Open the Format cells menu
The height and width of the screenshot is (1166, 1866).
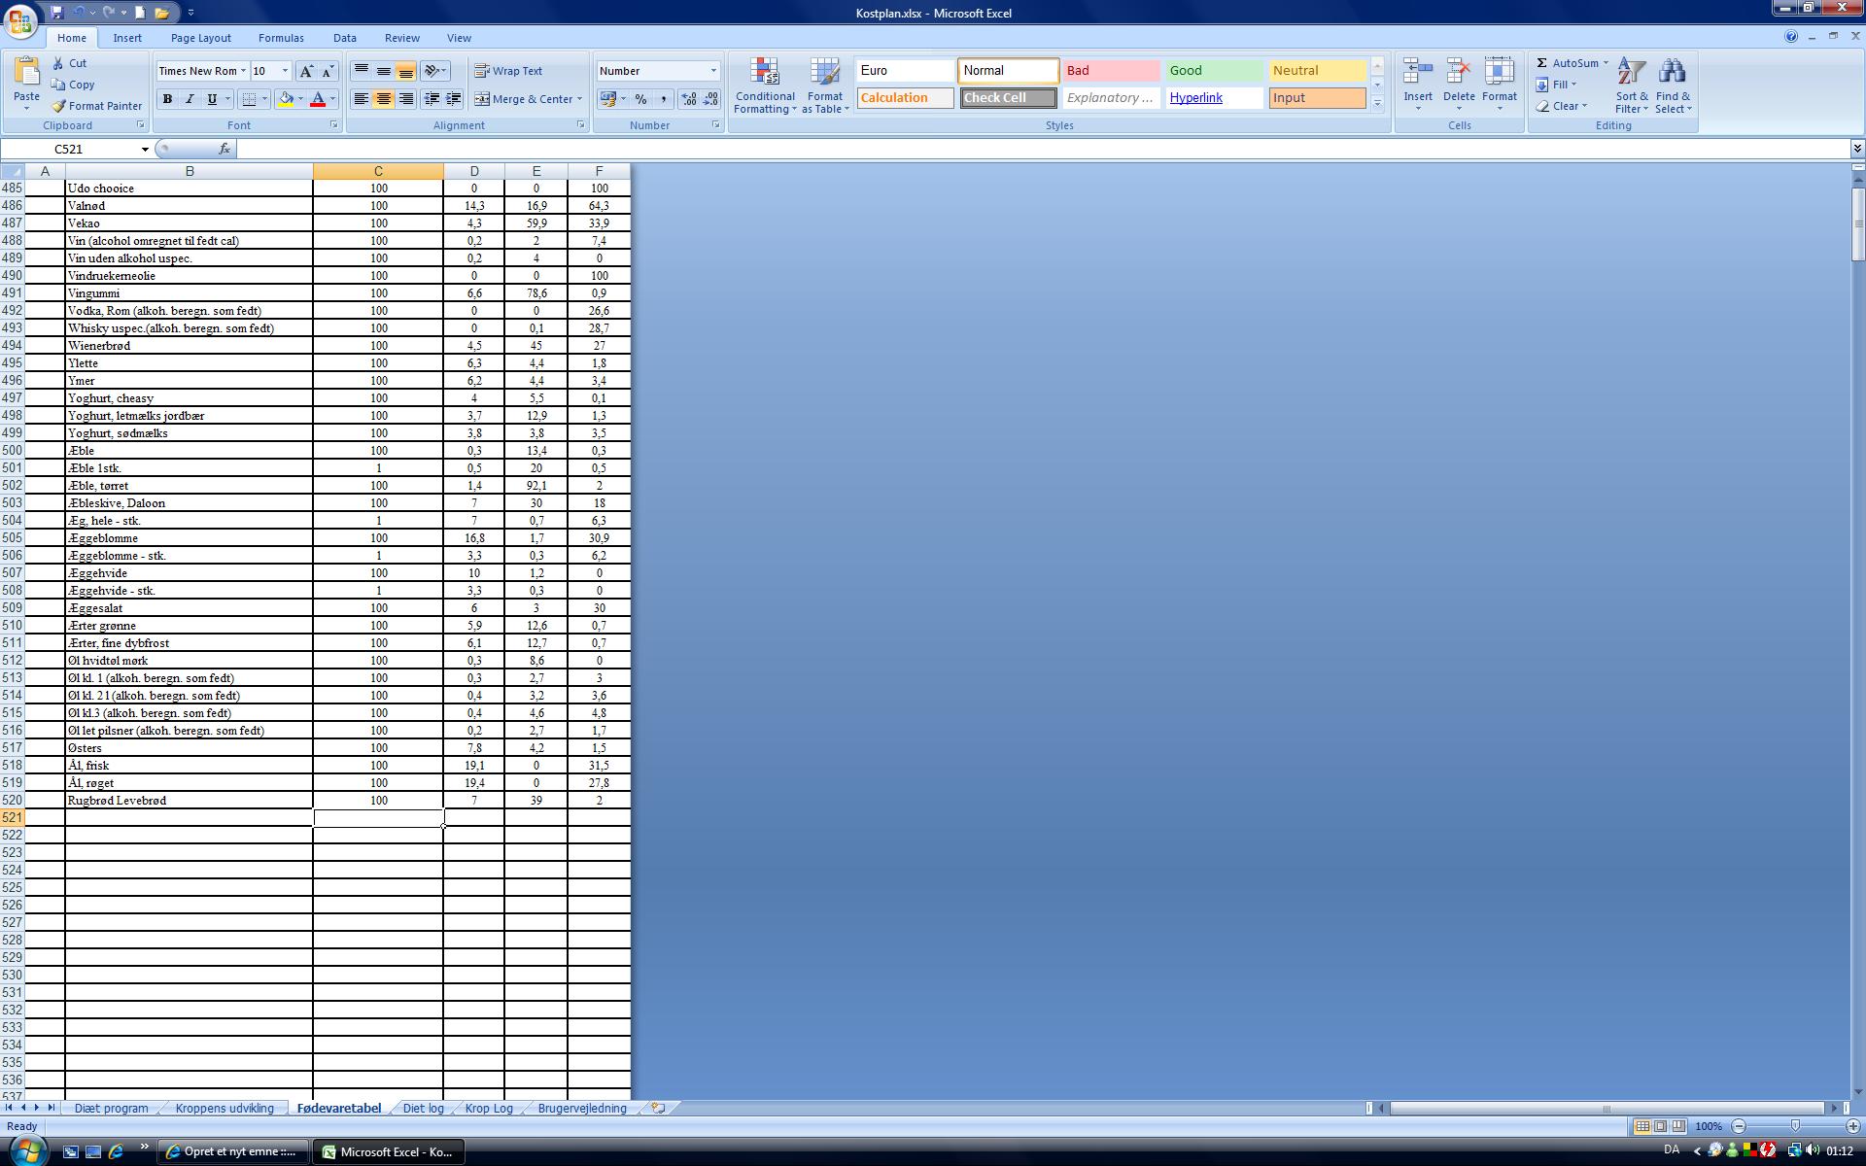pyautogui.click(x=1500, y=84)
